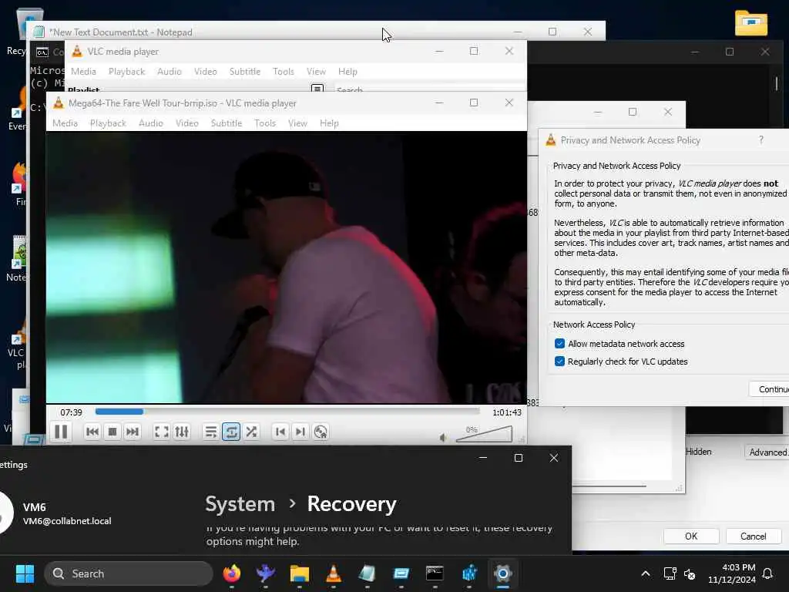Jump to next chapter in VLC

point(300,432)
